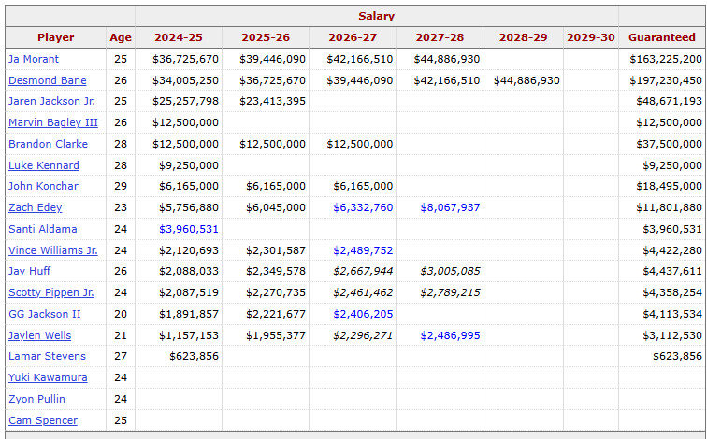Screen dimensions: 707x439
Task: Click Zach Edey's blue $6,332,760 option
Action: click(363, 207)
